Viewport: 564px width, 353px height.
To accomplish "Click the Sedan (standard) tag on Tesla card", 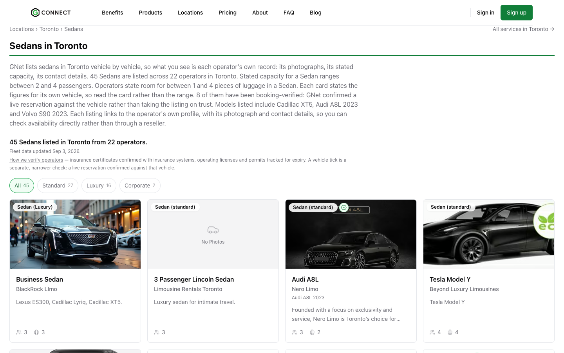I will click(x=451, y=207).
